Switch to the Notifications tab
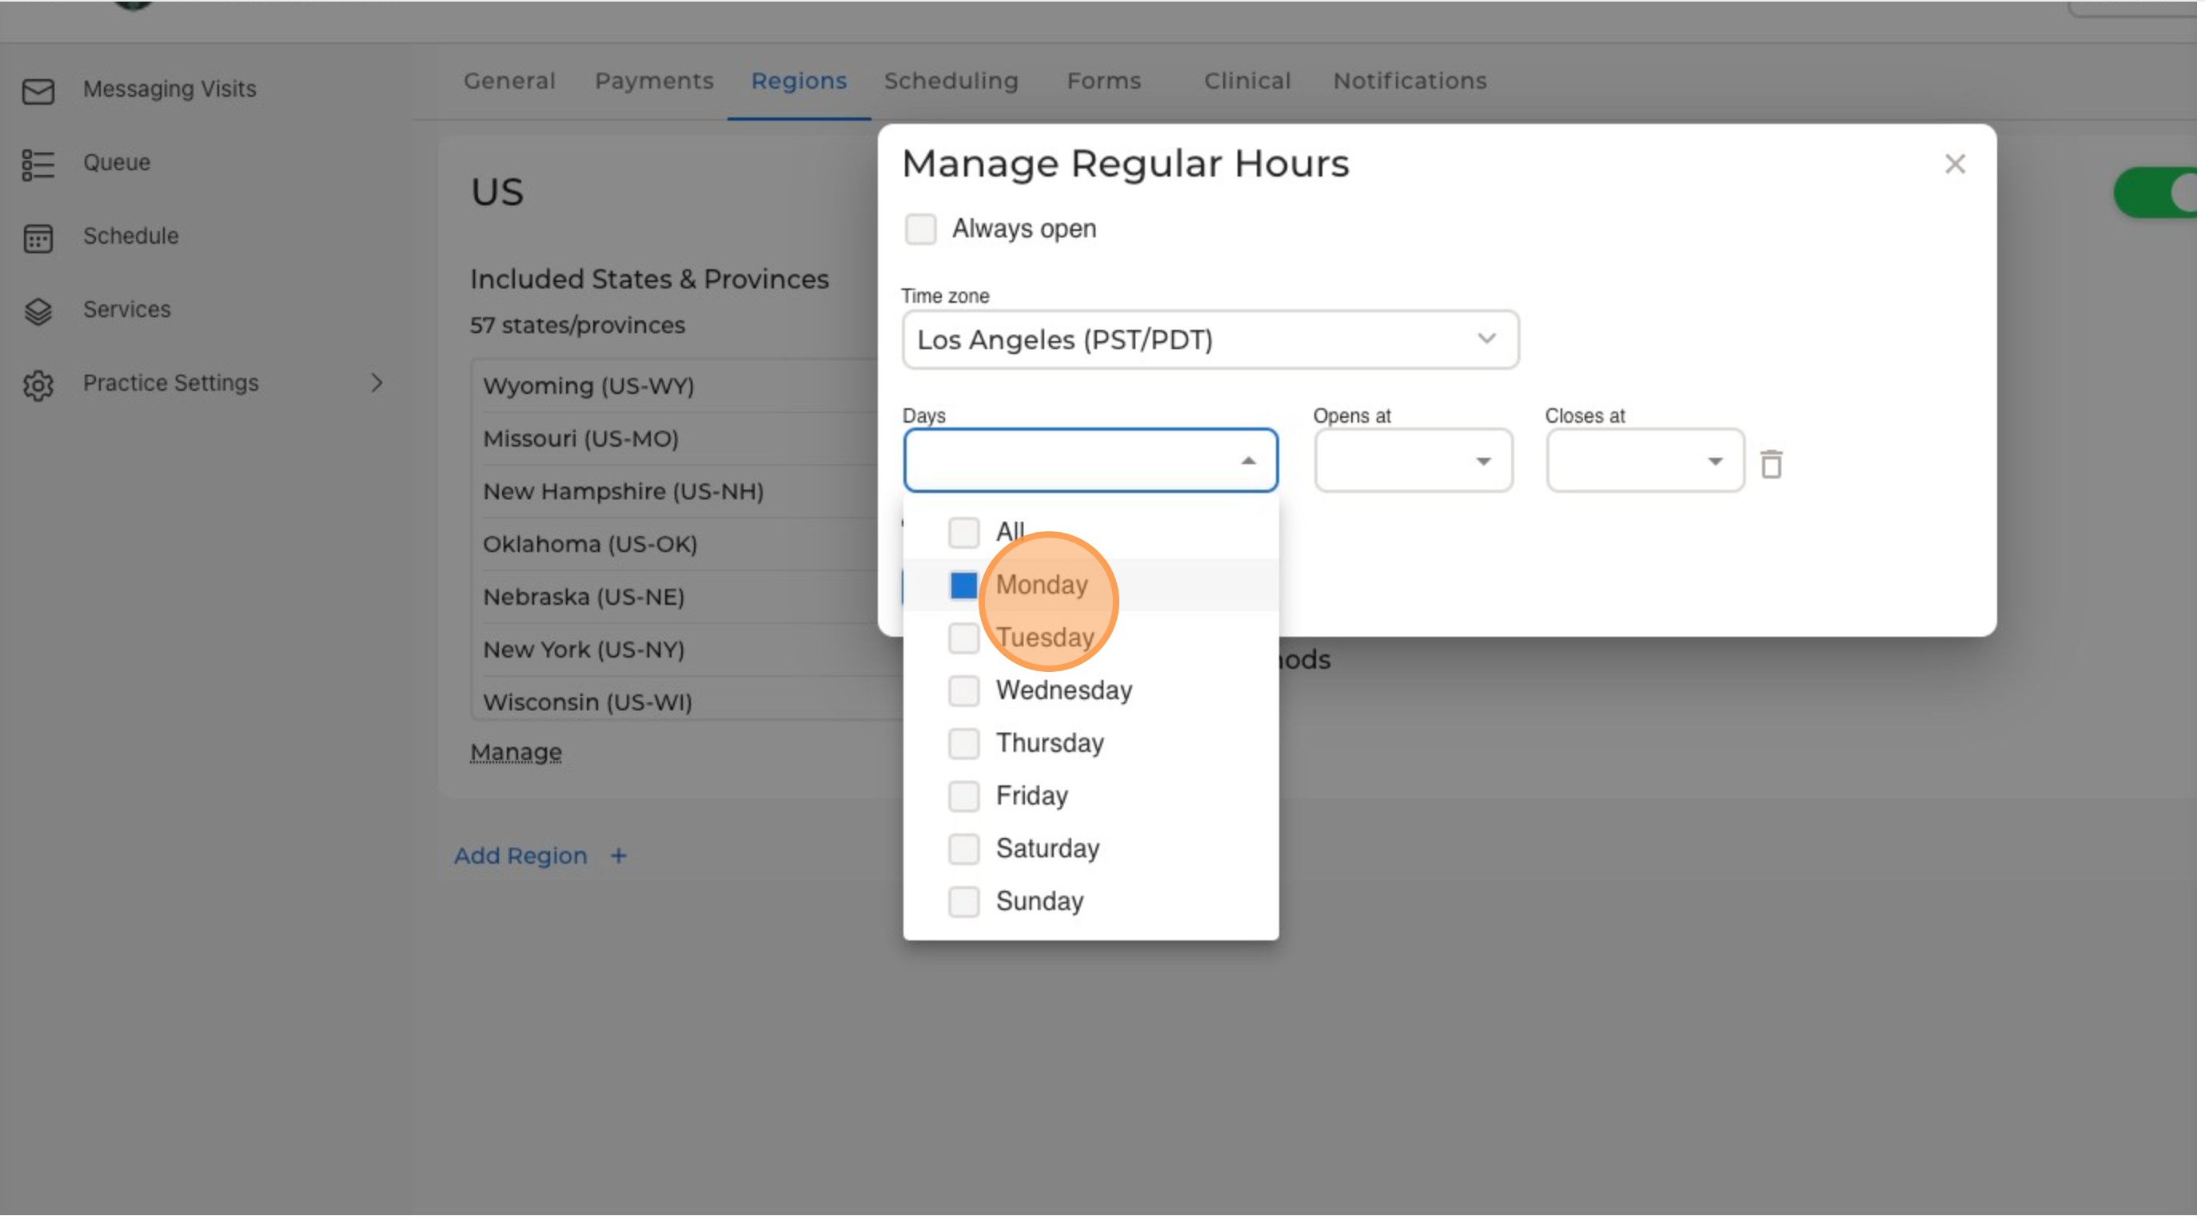The width and height of the screenshot is (2205, 1224). tap(1409, 81)
